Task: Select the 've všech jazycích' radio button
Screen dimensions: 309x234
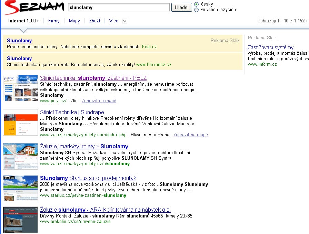Action: [x=197, y=10]
